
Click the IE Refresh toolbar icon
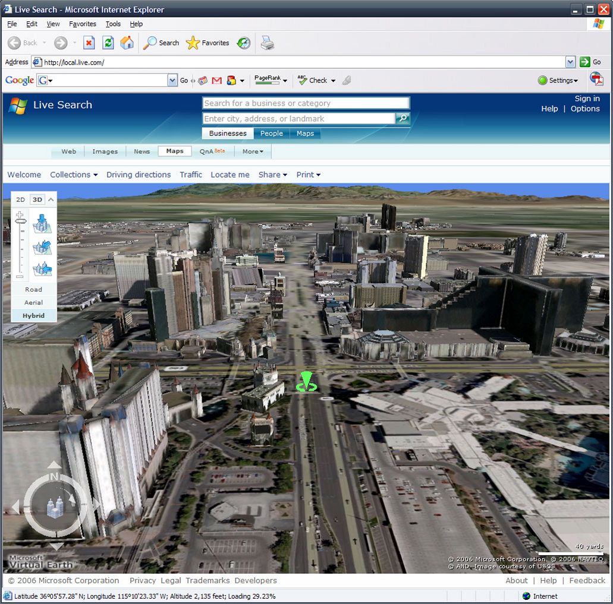[108, 43]
